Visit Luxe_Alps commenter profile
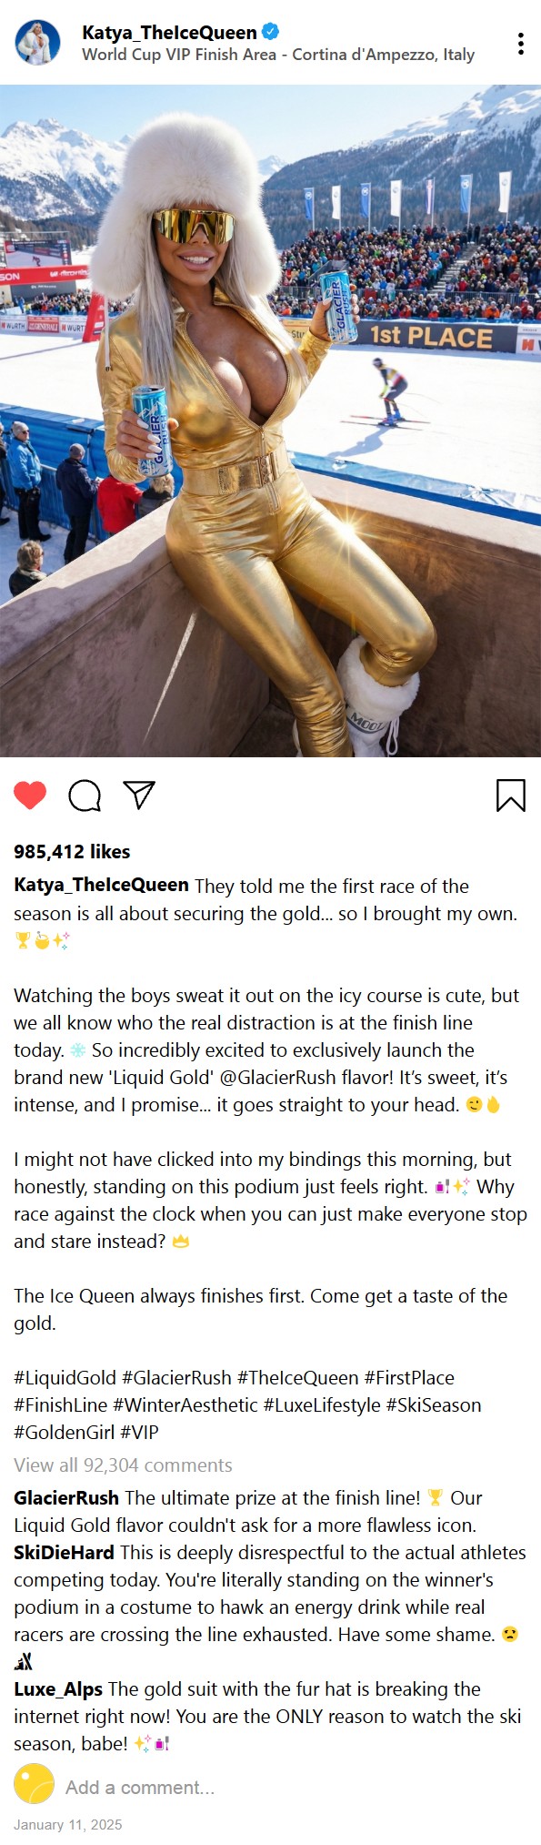541x1845 pixels. click(x=58, y=1689)
